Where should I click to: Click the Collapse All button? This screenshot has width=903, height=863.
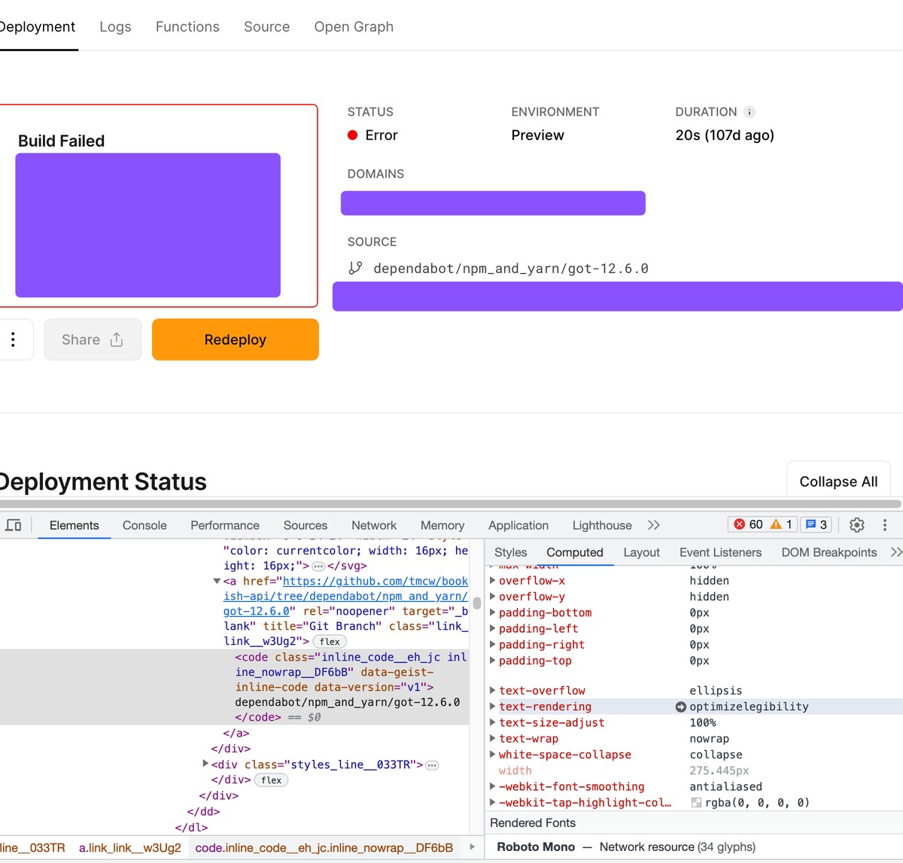tap(838, 482)
